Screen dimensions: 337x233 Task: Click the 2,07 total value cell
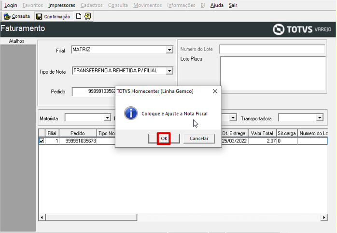[x=262, y=141]
